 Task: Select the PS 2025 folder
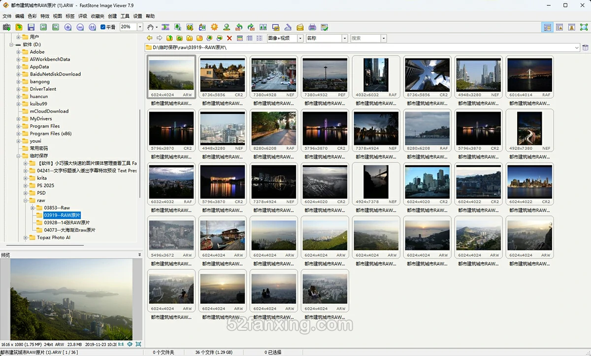(x=46, y=185)
